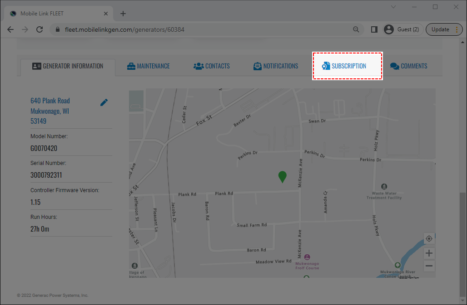Click the green map pin marker
Viewport: 467px width, 305px height.
[x=282, y=176]
